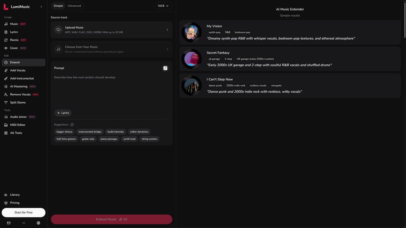The height and width of the screenshot is (228, 406).
Task: Click the Extend Music button
Action: (112, 219)
